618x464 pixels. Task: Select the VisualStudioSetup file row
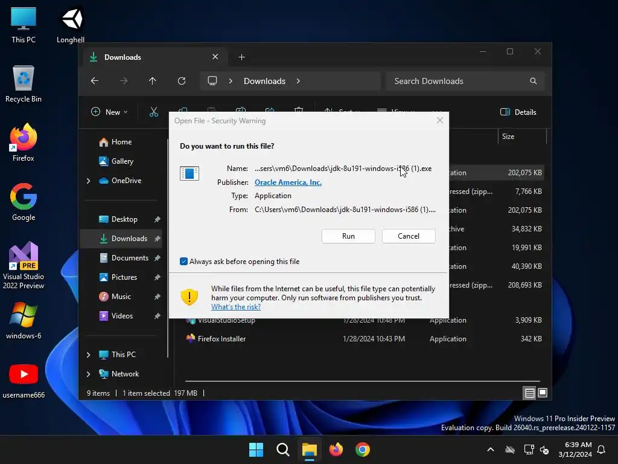tap(365, 320)
